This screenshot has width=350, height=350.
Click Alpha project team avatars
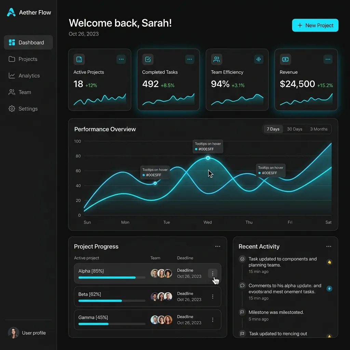point(161,273)
